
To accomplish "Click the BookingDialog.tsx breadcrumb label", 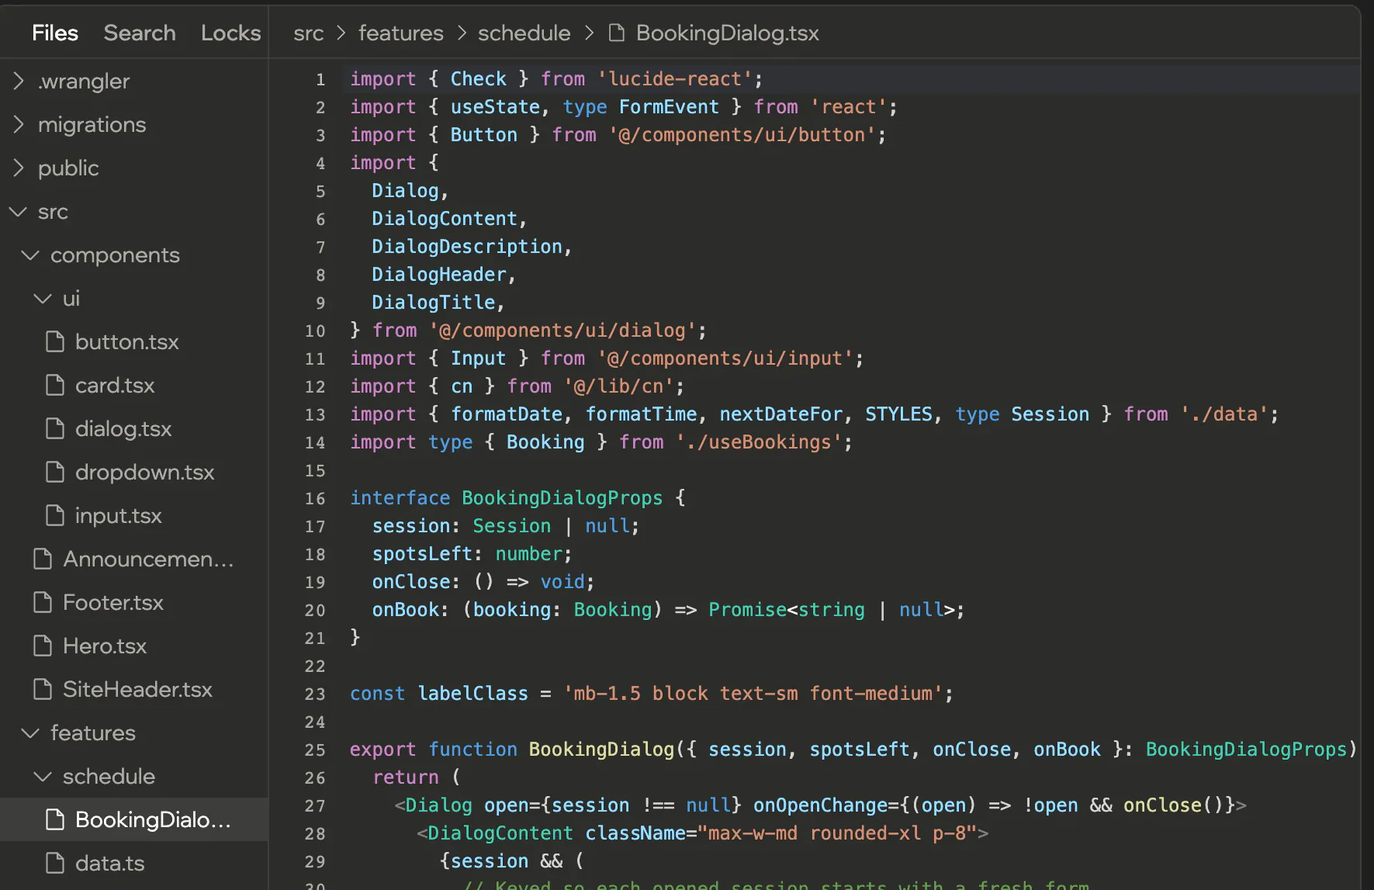I will click(728, 33).
